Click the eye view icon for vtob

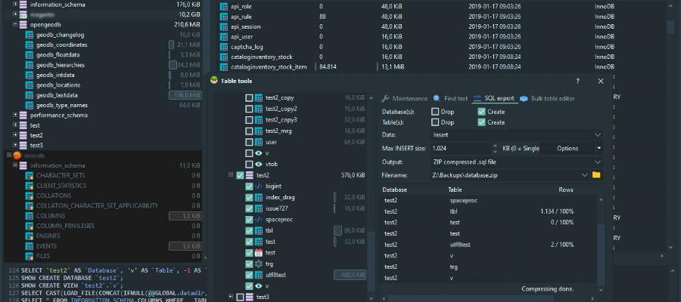[x=259, y=164]
